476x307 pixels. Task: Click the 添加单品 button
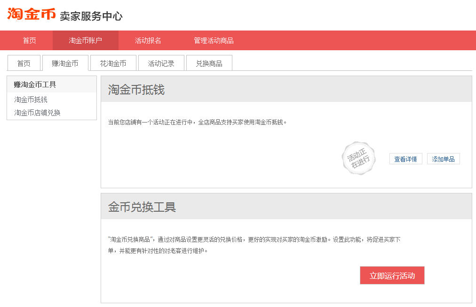(443, 159)
